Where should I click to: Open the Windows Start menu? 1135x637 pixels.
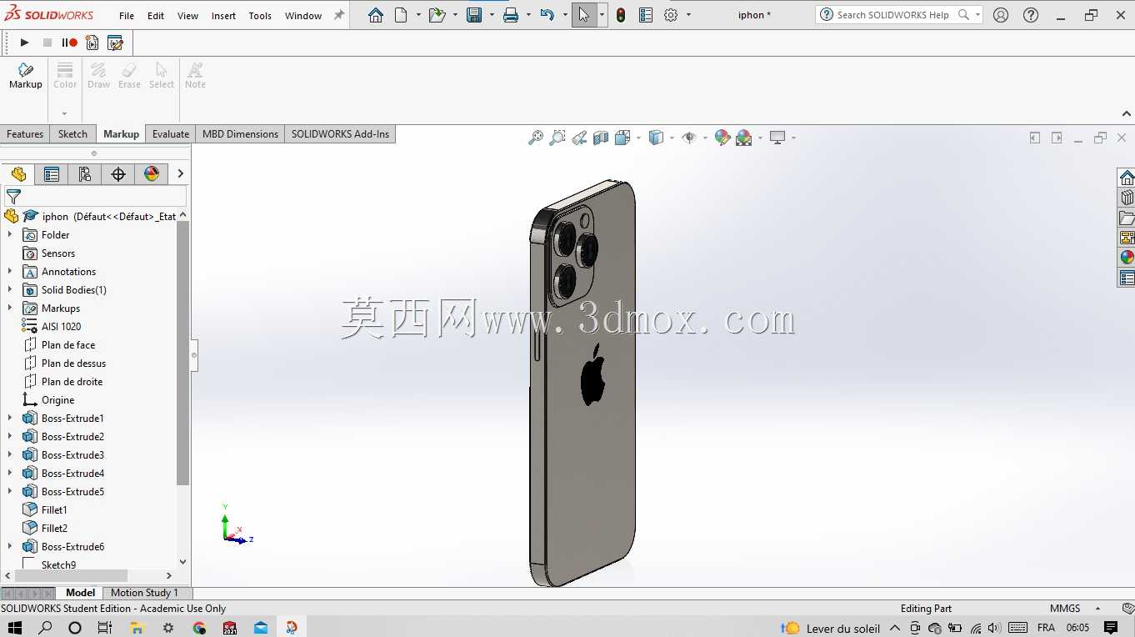[16, 628]
